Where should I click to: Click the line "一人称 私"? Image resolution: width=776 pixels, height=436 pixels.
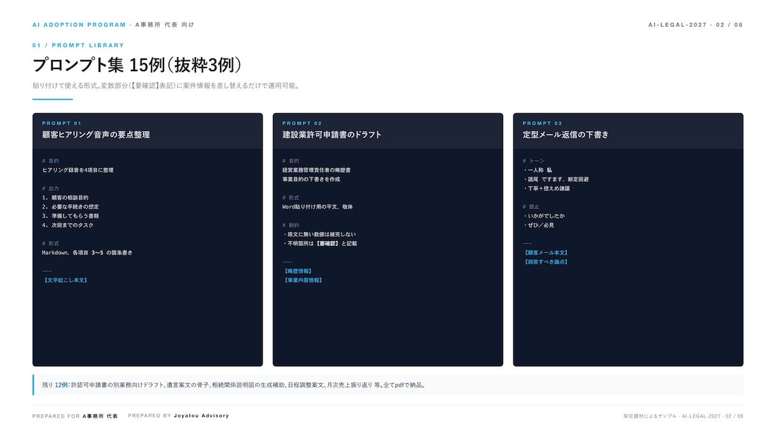[x=537, y=170]
